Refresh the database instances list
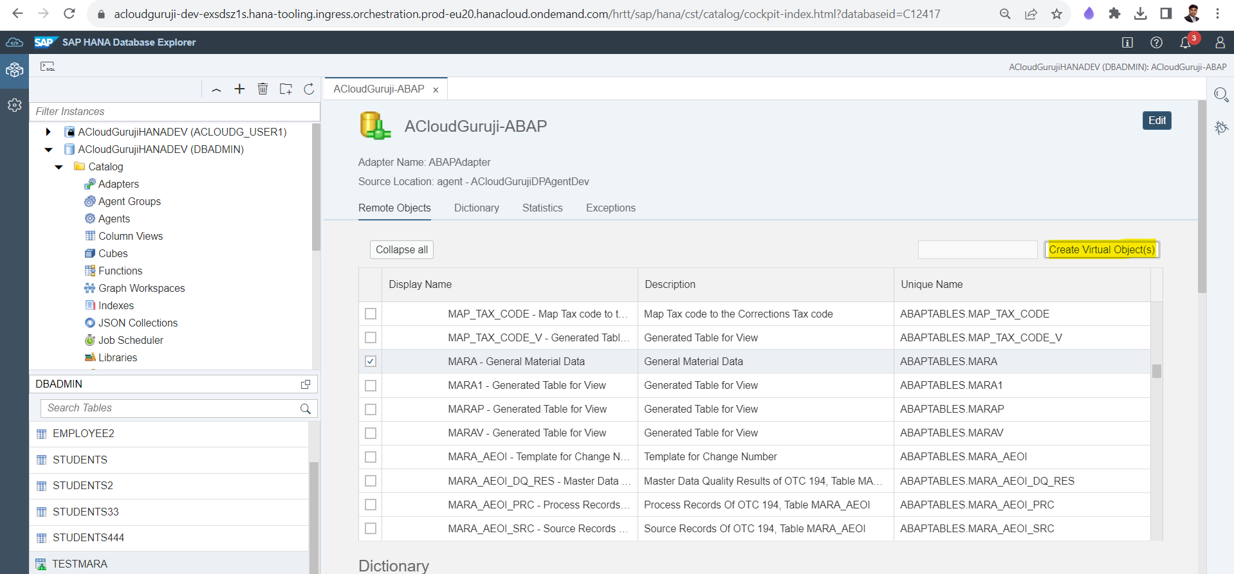This screenshot has height=574, width=1234. (309, 89)
